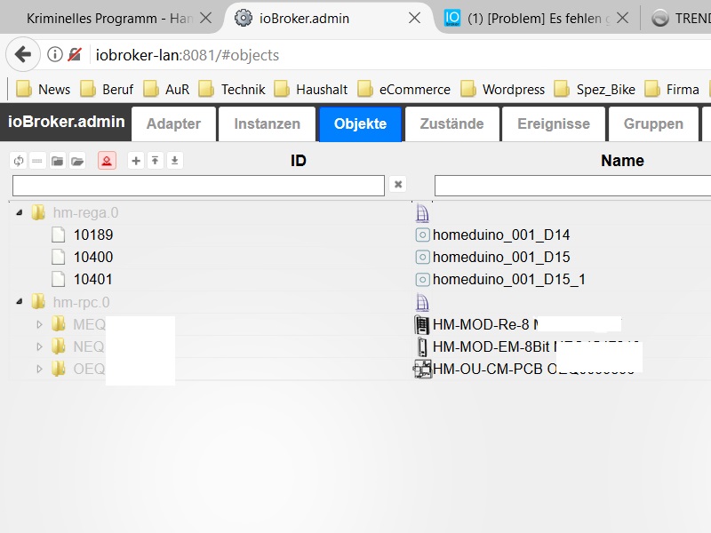Select the hm-rega.0 folder
This screenshot has width=711, height=533.
85,212
